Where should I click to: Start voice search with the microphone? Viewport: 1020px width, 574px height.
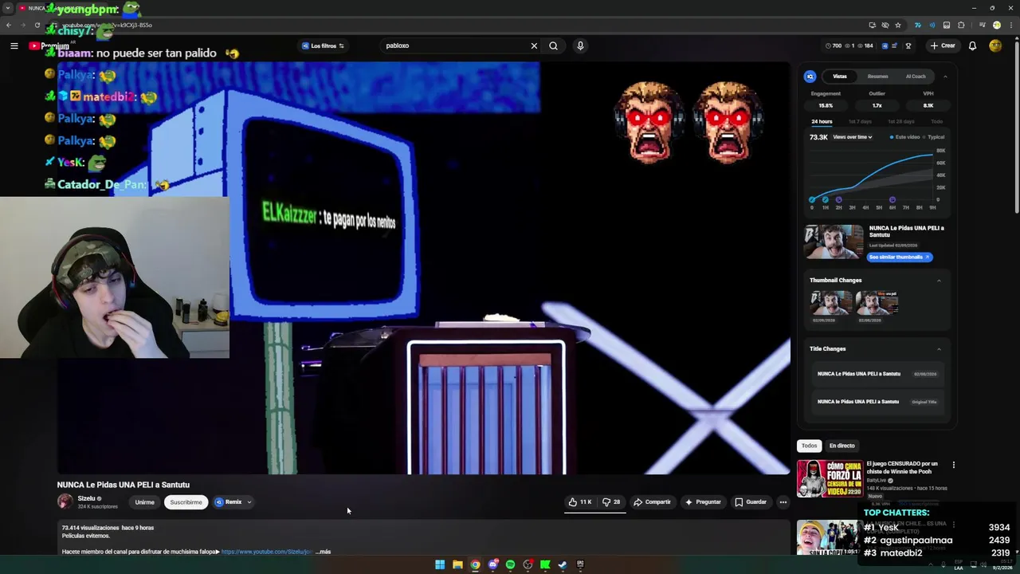click(x=580, y=45)
